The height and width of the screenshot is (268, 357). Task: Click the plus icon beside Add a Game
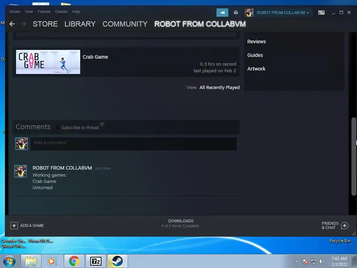(x=14, y=226)
